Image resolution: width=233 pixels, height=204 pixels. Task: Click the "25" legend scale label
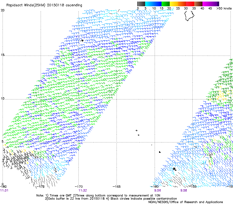click(178, 8)
